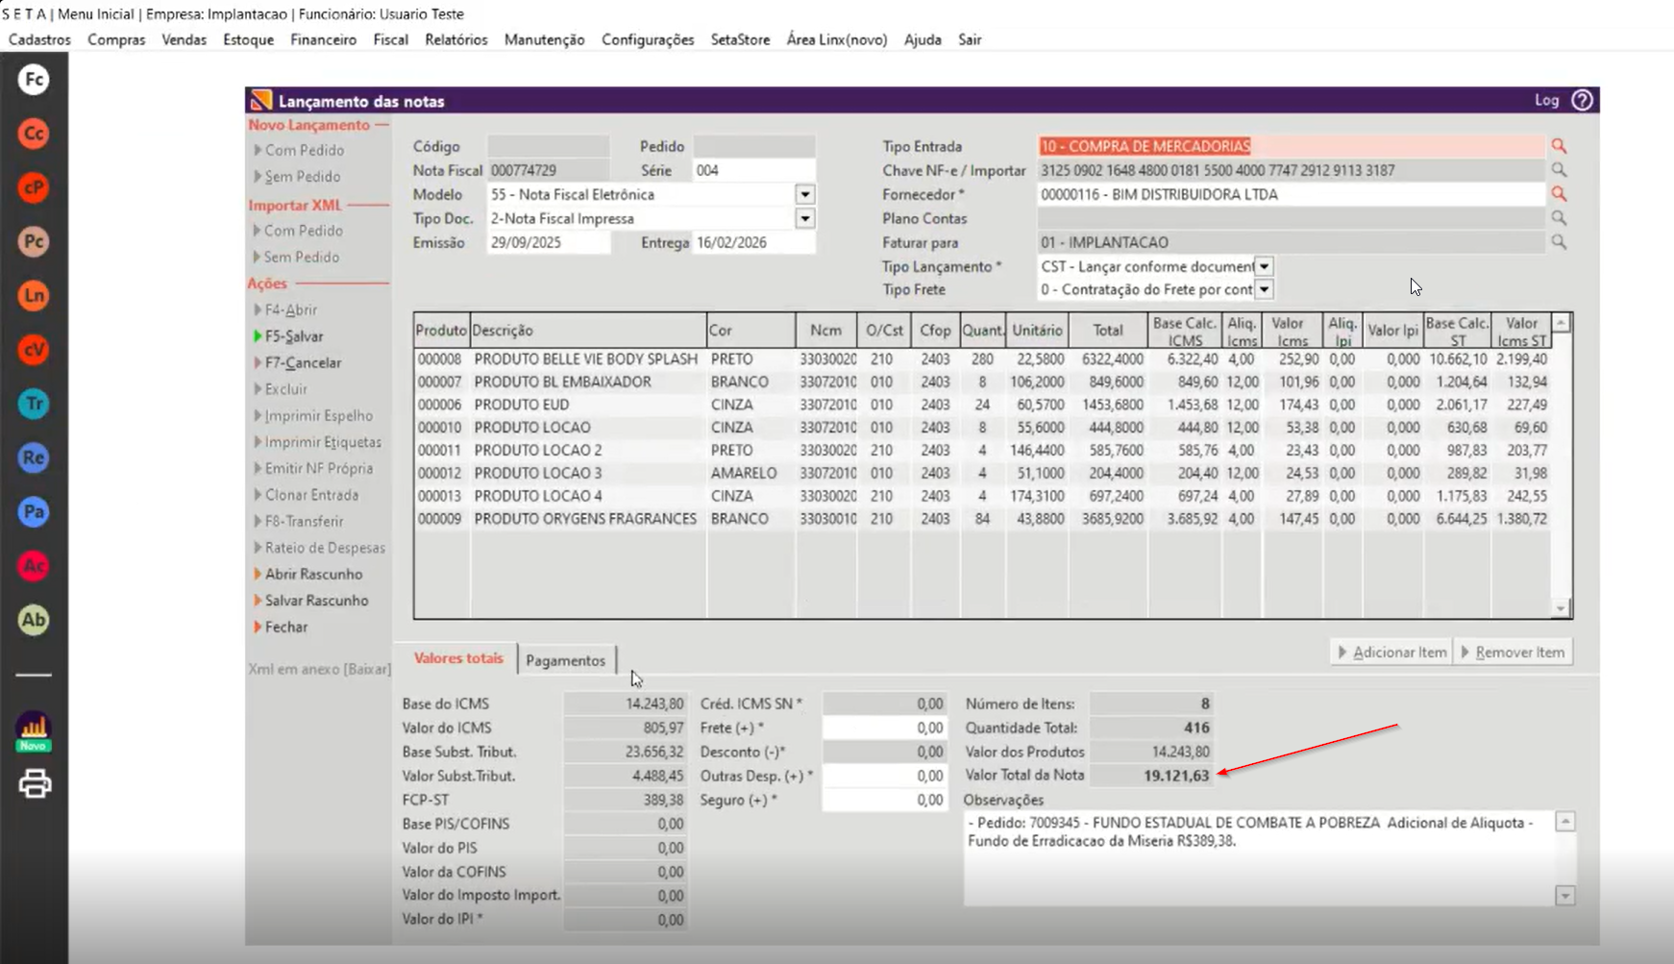
Task: Click the teal Tr sidebar icon
Action: pos(34,404)
